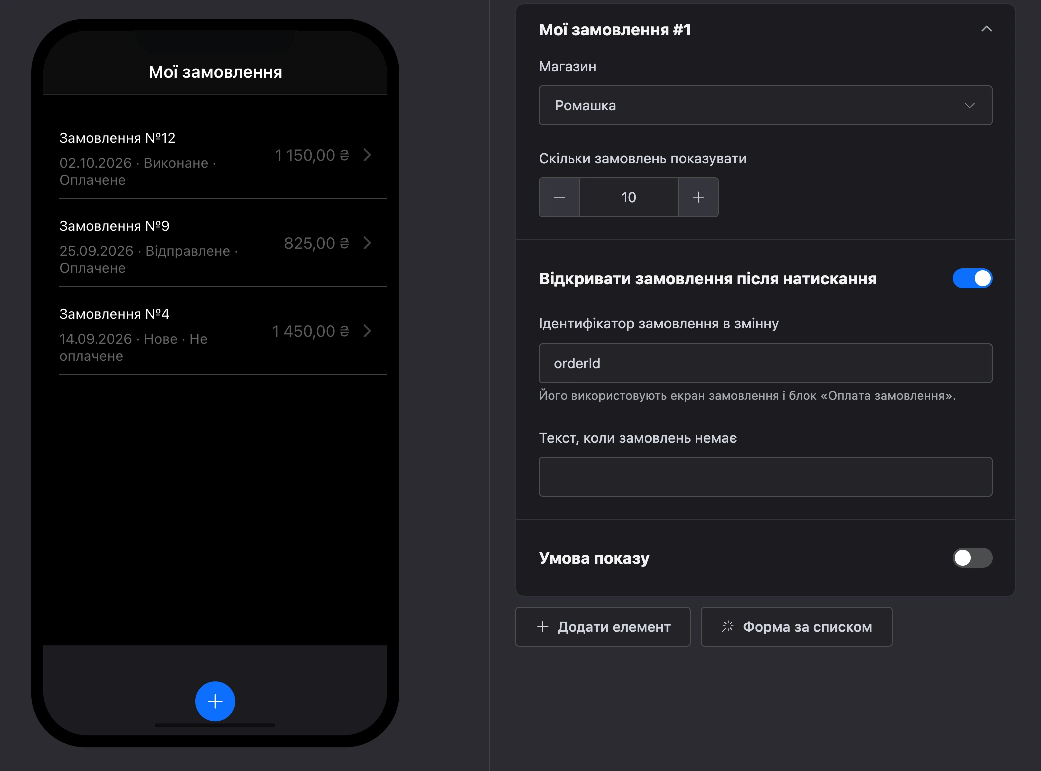Click the Мої замовлення preview header
This screenshot has width=1041, height=771.
[x=215, y=72]
